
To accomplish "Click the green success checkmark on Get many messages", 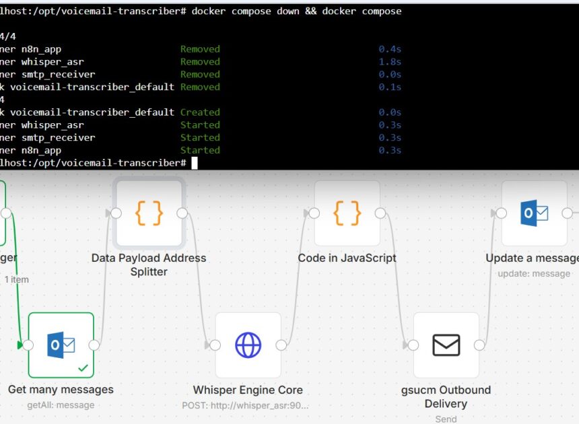I will [x=83, y=367].
